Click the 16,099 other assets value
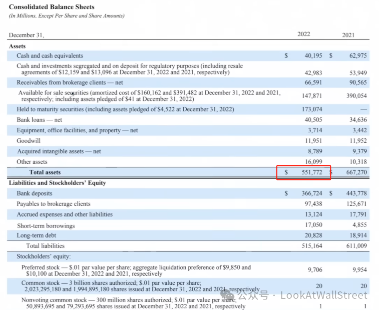The width and height of the screenshot is (379, 310). click(x=313, y=162)
